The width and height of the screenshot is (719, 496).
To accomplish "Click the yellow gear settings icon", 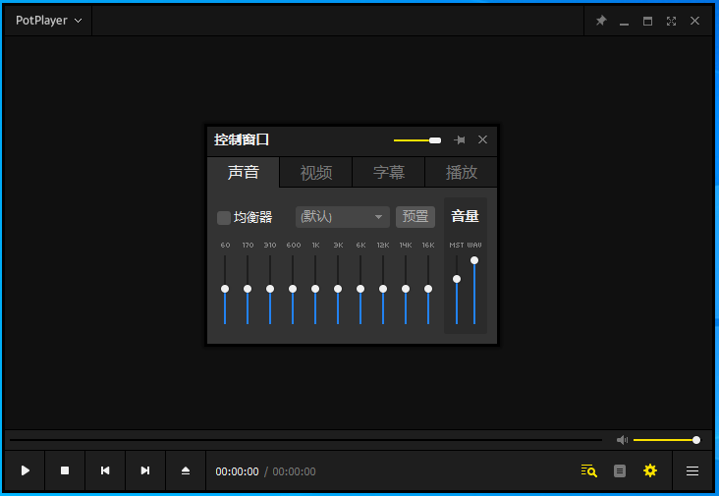I will point(650,470).
